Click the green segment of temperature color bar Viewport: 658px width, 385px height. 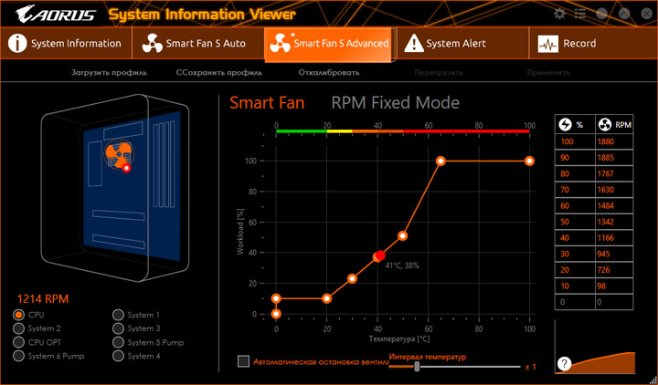tap(302, 131)
